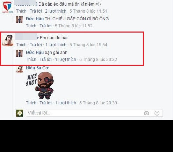The height and width of the screenshot is (152, 173).
Task: Click Đức Hậu's avatar beside "bạn gái anh"
Action: coord(20,53)
